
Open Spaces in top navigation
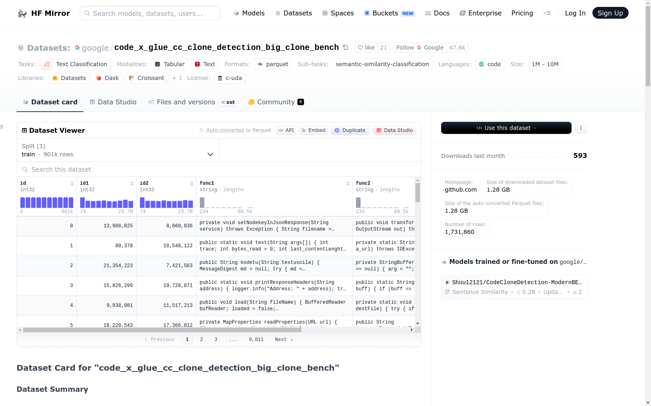pyautogui.click(x=338, y=13)
